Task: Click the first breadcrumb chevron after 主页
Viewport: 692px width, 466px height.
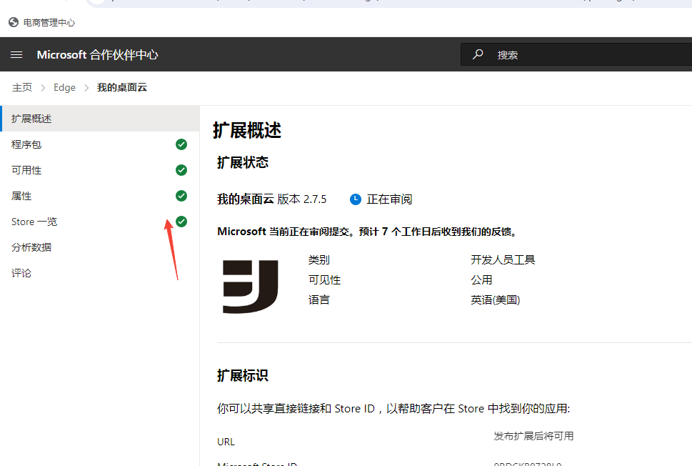Action: pyautogui.click(x=43, y=88)
